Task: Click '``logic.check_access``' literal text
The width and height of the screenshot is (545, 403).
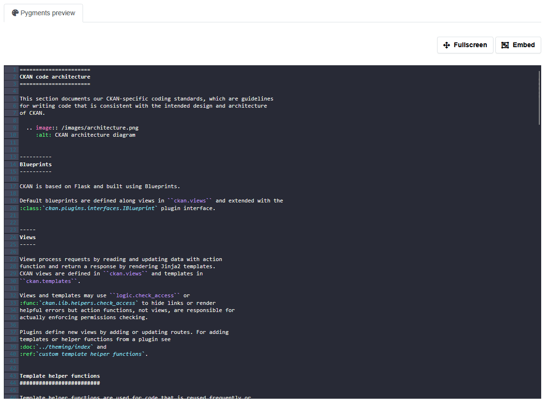Action: click(x=145, y=295)
